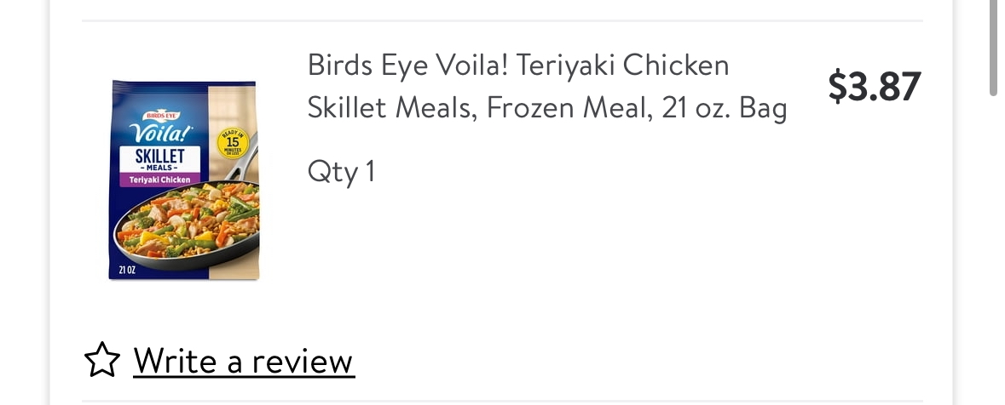Click the Birds Eye Voila product thumbnail
The height and width of the screenshot is (405, 1005).
click(x=183, y=180)
